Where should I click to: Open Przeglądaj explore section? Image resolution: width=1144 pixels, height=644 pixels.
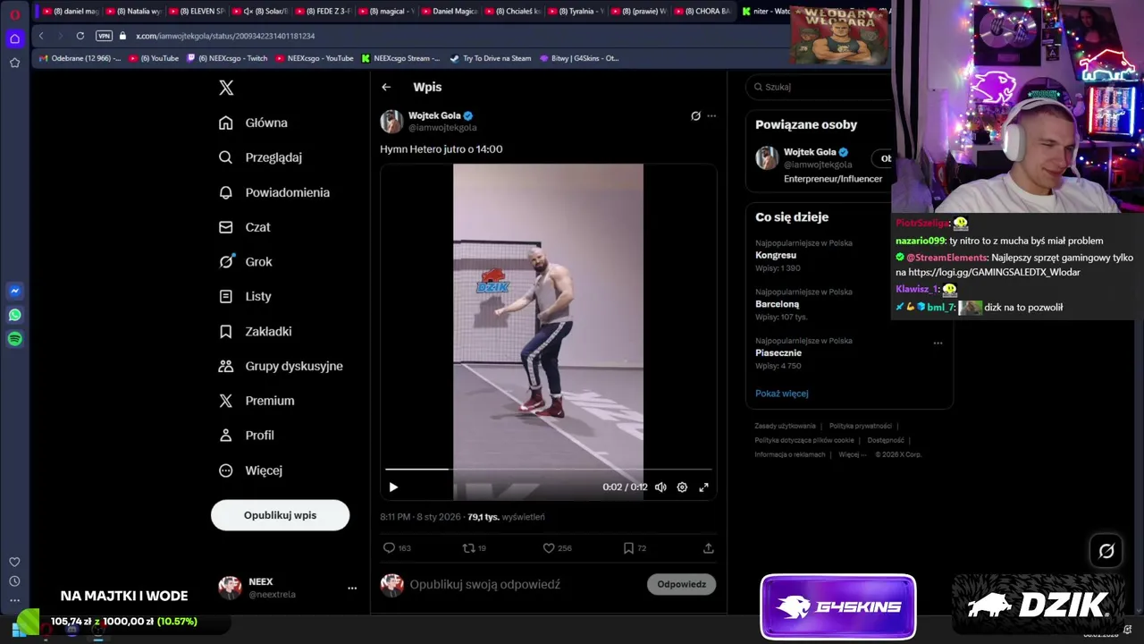coord(261,157)
